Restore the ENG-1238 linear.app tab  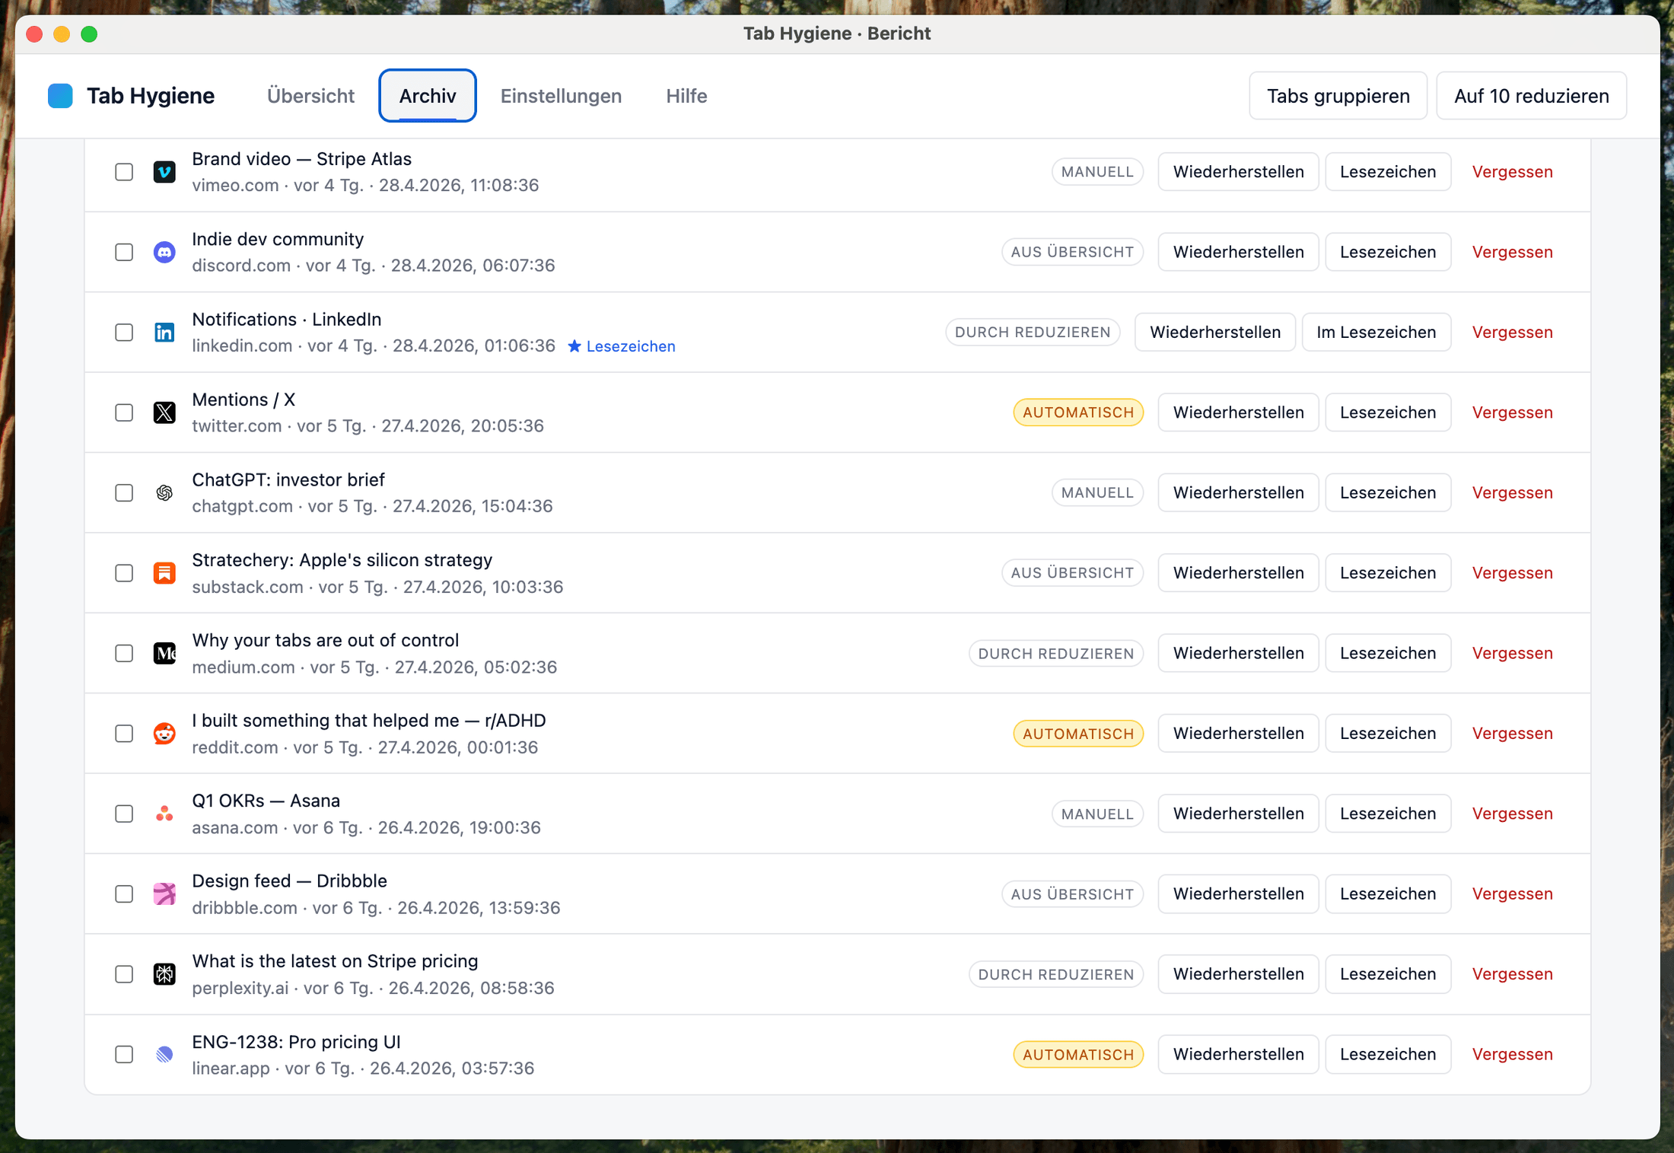click(1238, 1055)
